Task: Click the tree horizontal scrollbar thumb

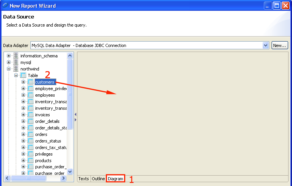Action: 28,178
